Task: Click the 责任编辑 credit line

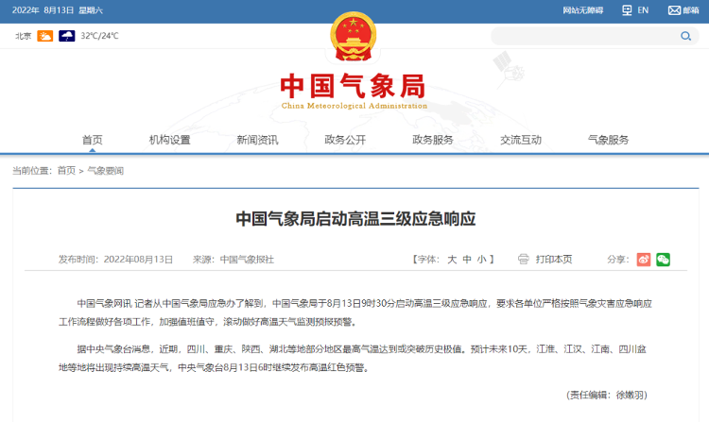Action: click(607, 395)
